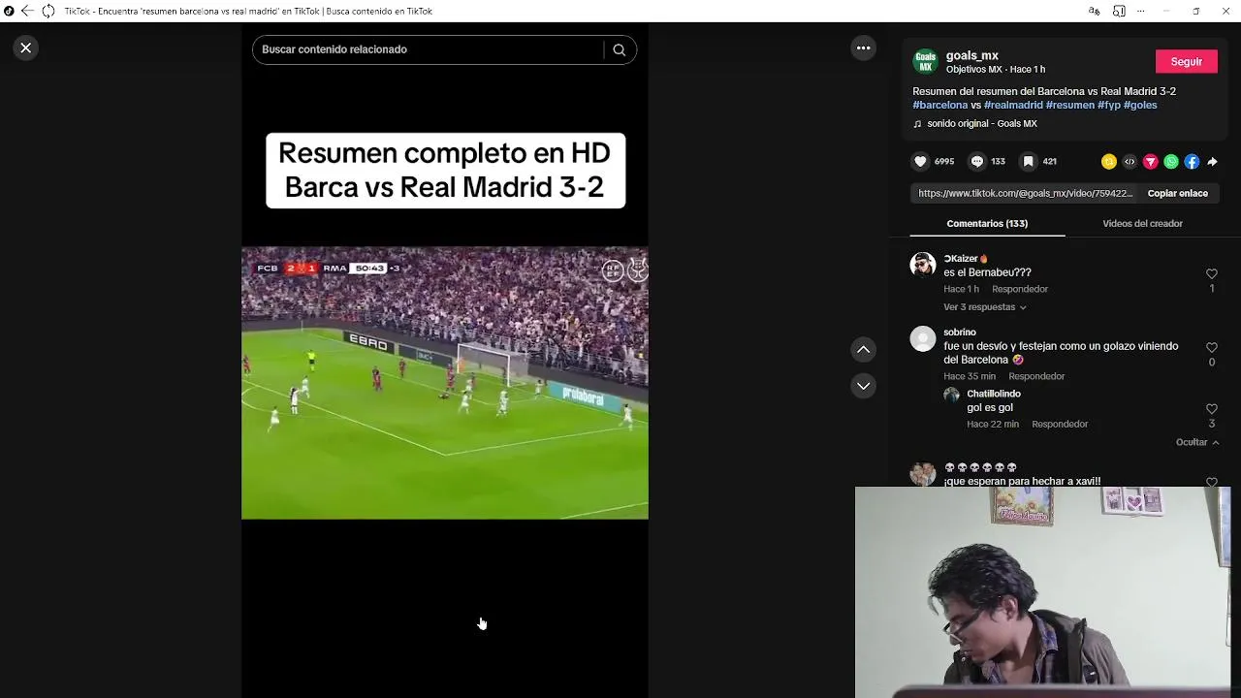Viewport: 1241px width, 698px height.
Task: Open 'sonido original - Goals MX' sound
Action: [x=981, y=123]
